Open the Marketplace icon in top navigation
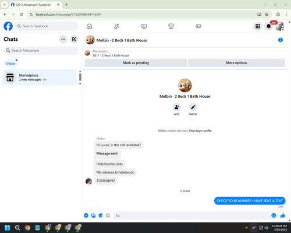The width and height of the screenshot is (291, 233). 171,26
